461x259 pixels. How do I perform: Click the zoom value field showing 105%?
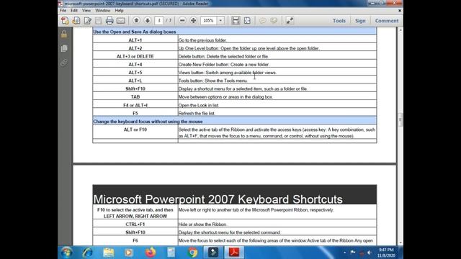point(209,21)
